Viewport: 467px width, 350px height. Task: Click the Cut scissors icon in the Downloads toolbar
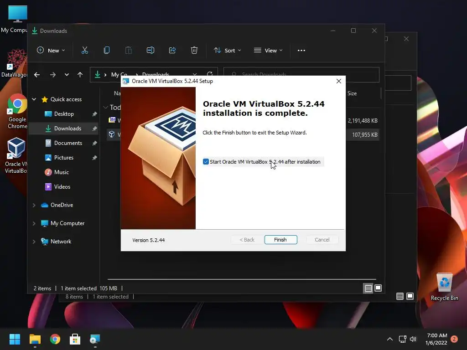tap(85, 50)
